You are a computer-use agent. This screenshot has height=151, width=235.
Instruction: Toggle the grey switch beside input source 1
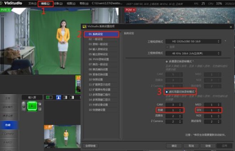(x=24, y=106)
